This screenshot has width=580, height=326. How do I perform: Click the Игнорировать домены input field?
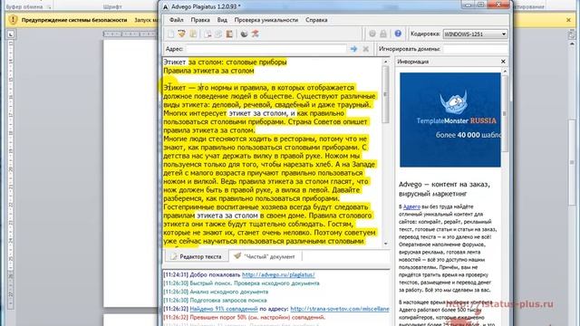[475, 49]
